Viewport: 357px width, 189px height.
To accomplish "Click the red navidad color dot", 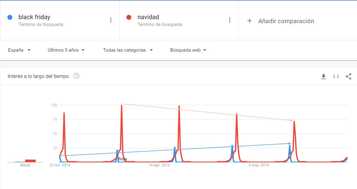I will [x=129, y=17].
